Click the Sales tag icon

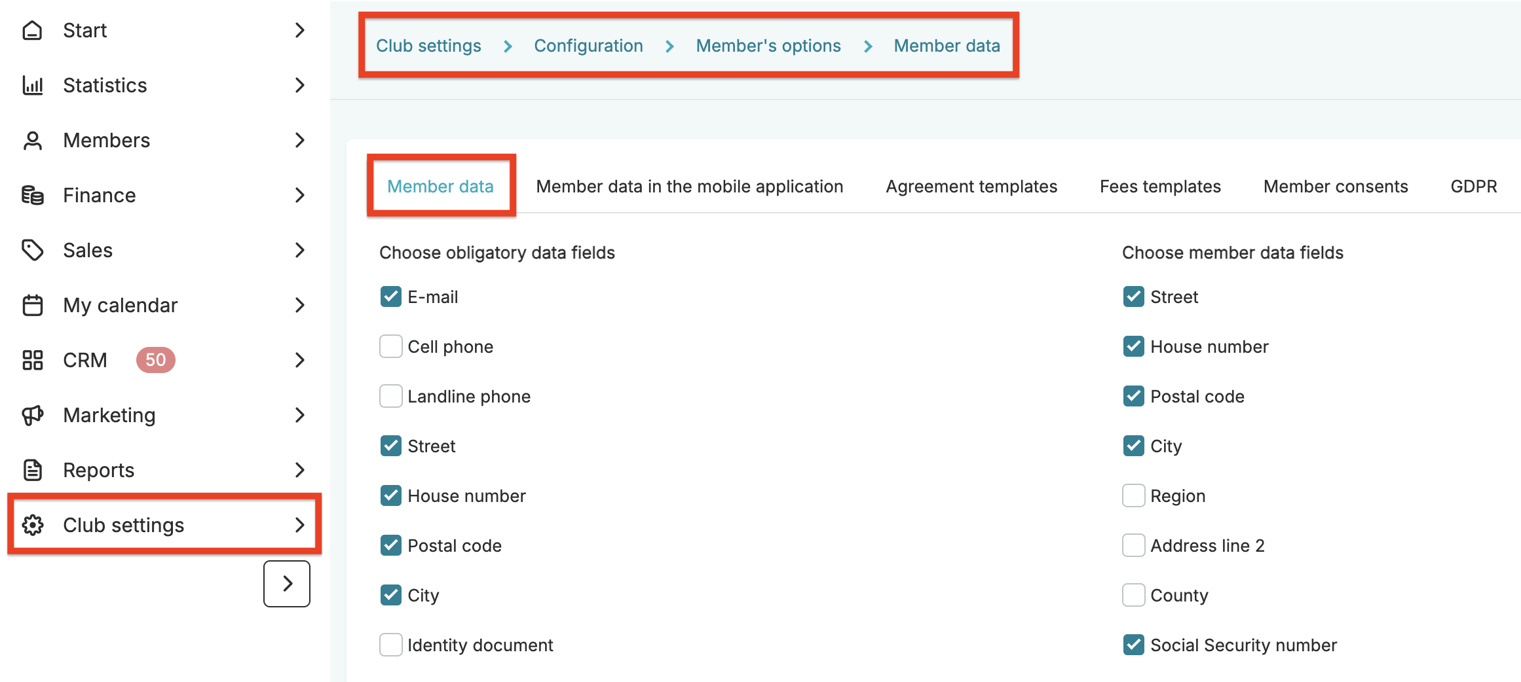point(32,251)
